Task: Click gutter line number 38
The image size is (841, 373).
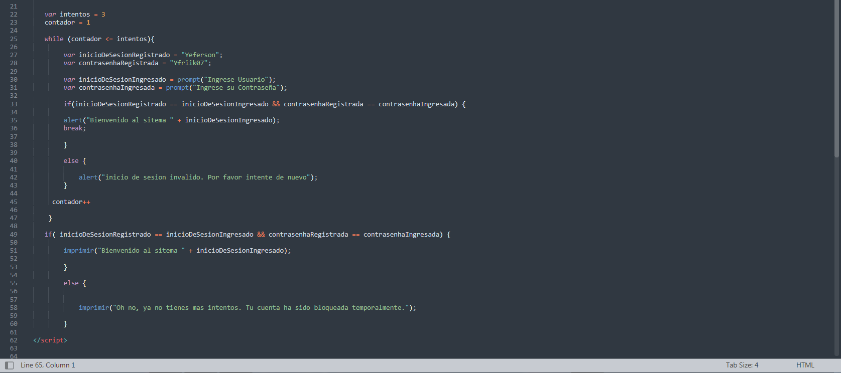Action: pos(14,145)
